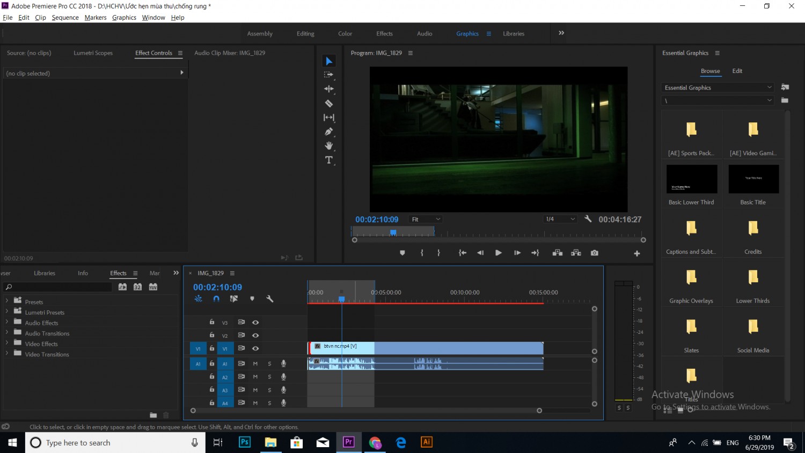Expand the Audio Effects folder
This screenshot has height=453, width=805.
click(7, 323)
